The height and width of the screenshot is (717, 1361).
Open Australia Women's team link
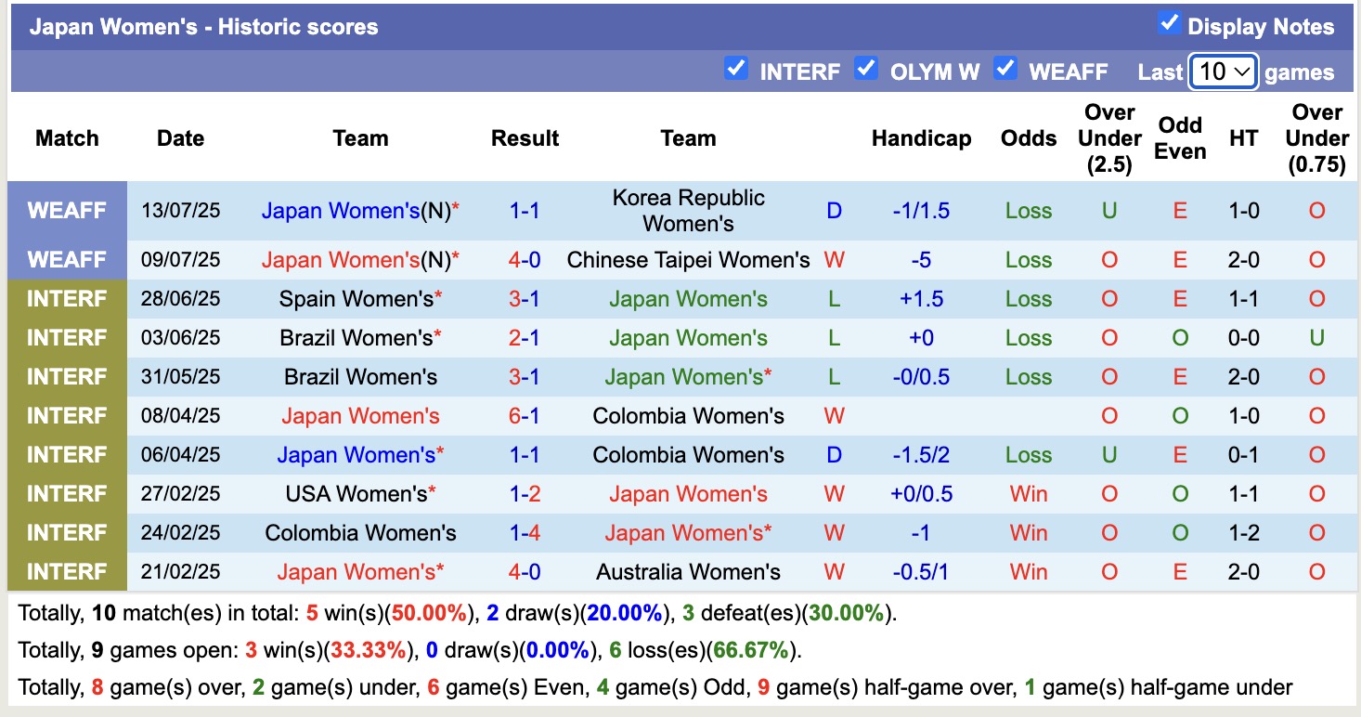click(688, 572)
